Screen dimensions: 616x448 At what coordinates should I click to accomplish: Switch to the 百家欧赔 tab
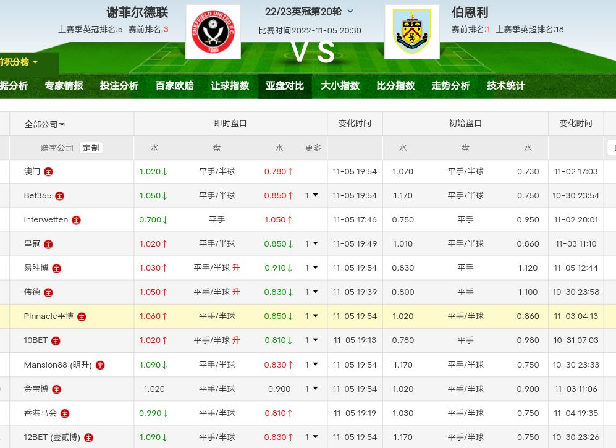[174, 86]
